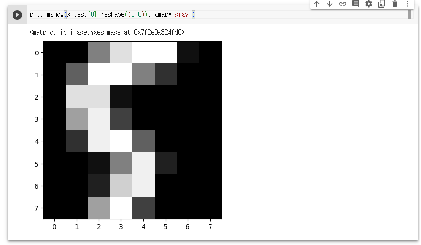Click the matplotlib AxesImage output text

(x=107, y=32)
